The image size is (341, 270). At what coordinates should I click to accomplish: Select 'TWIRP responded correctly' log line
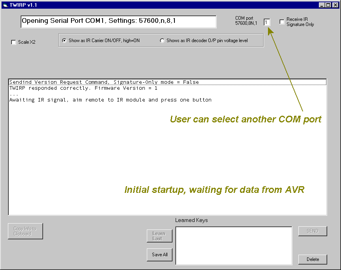pos(167,88)
